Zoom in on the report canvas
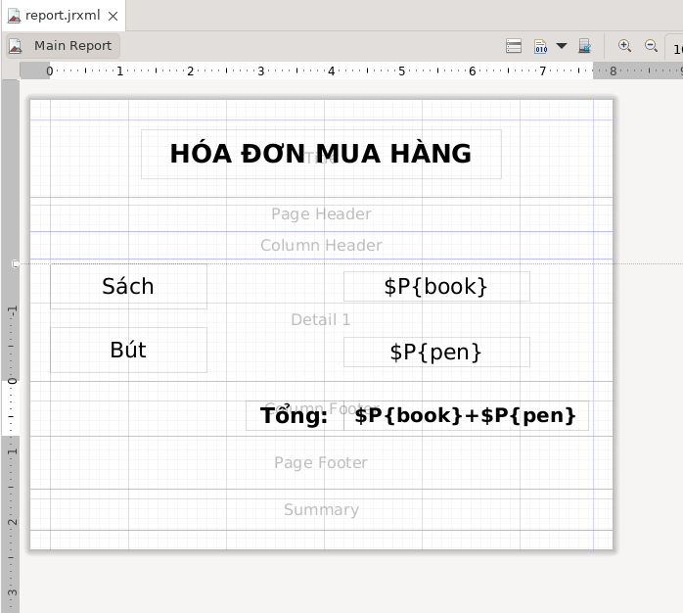Screen dimensions: 683x613 [x=624, y=46]
